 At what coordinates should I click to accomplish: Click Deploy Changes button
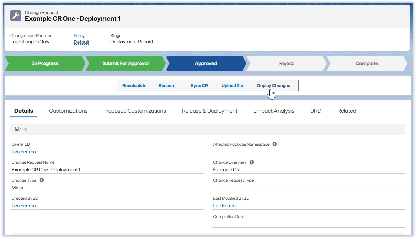pyautogui.click(x=273, y=85)
